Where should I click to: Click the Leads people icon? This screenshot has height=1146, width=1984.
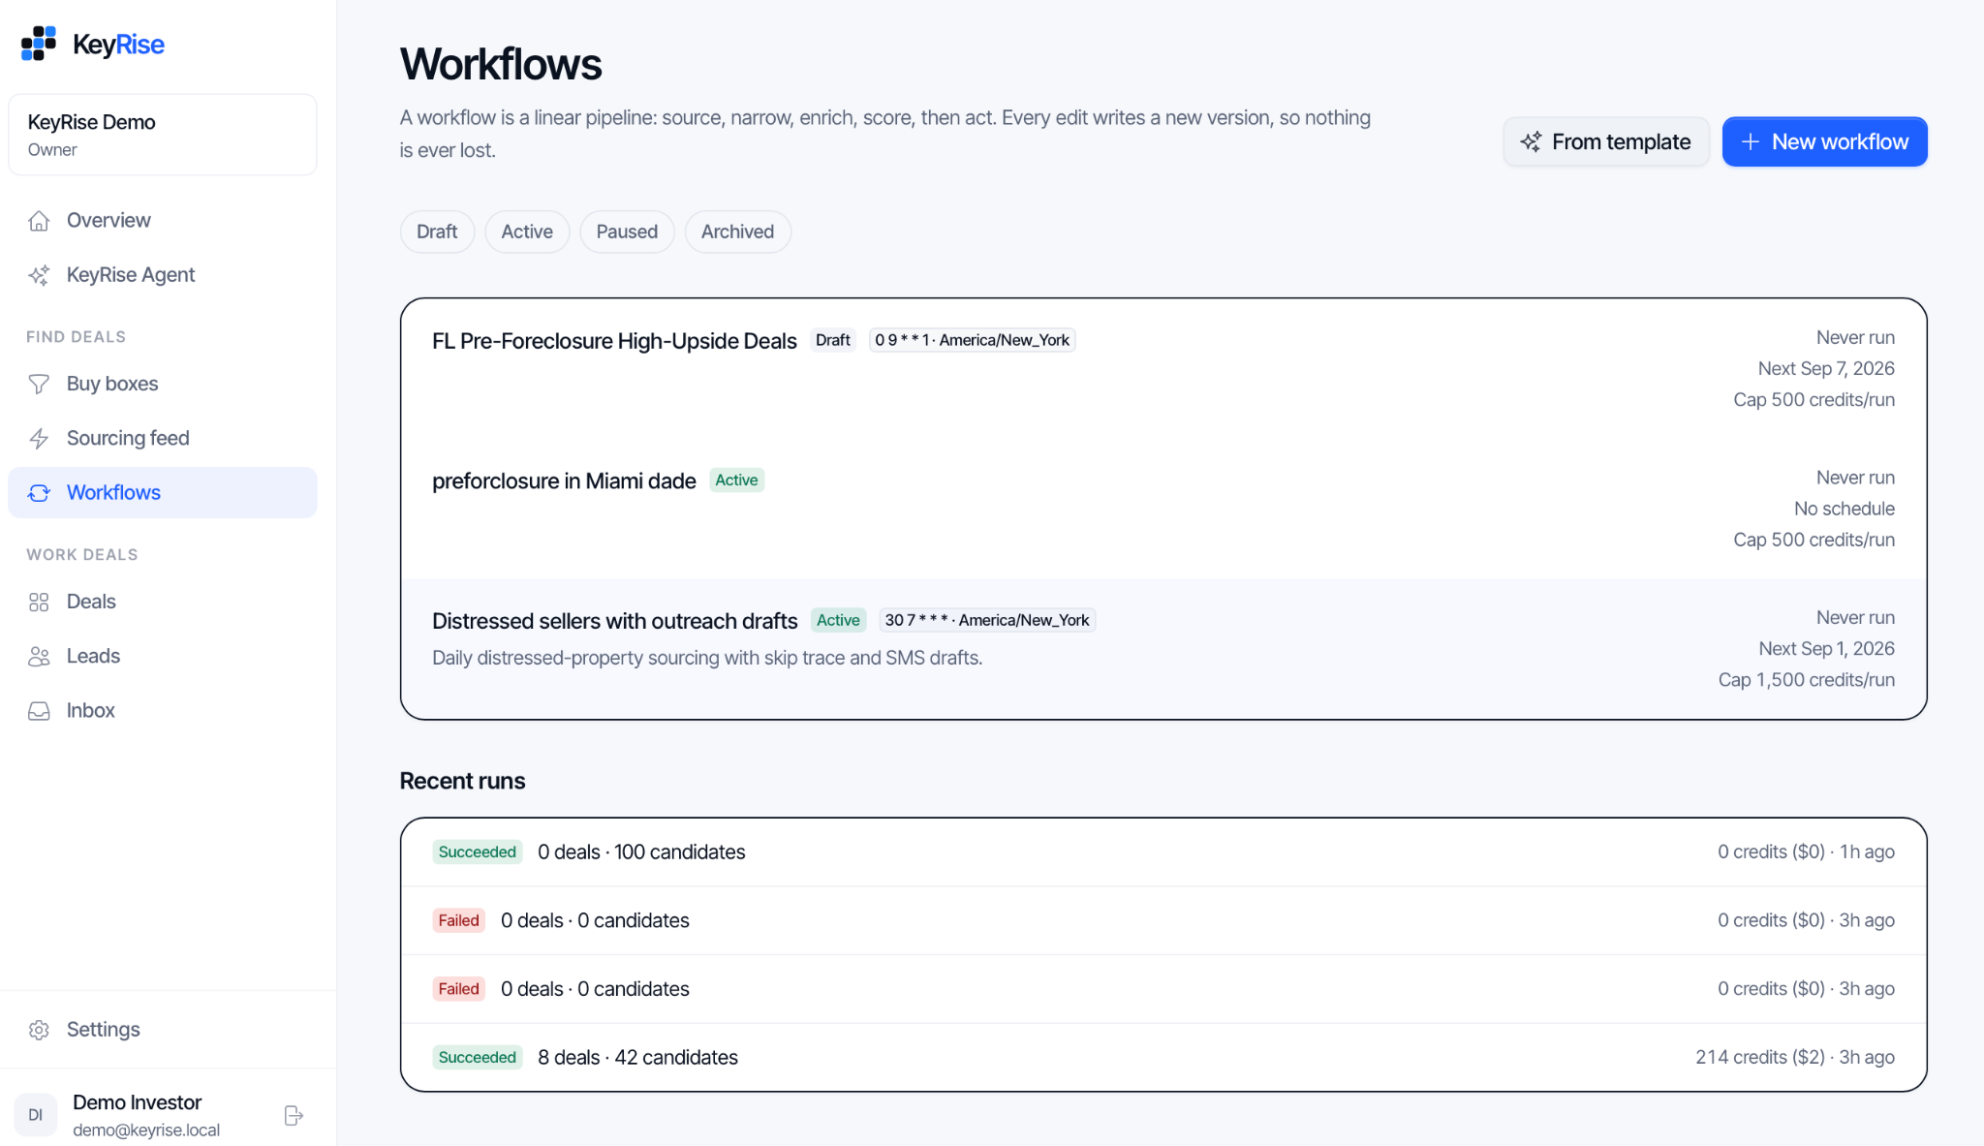(x=39, y=657)
